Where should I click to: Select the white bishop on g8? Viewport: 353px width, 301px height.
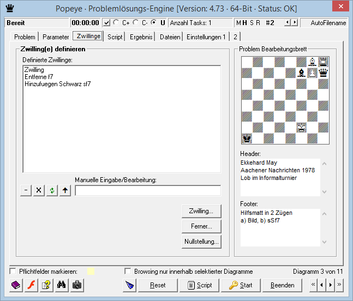(x=313, y=62)
